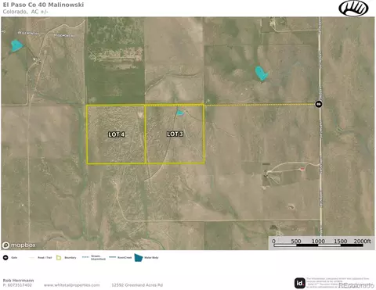Screen dimensions: 376x290
Task: Click the Road / Trail legend label
Action: point(45,258)
